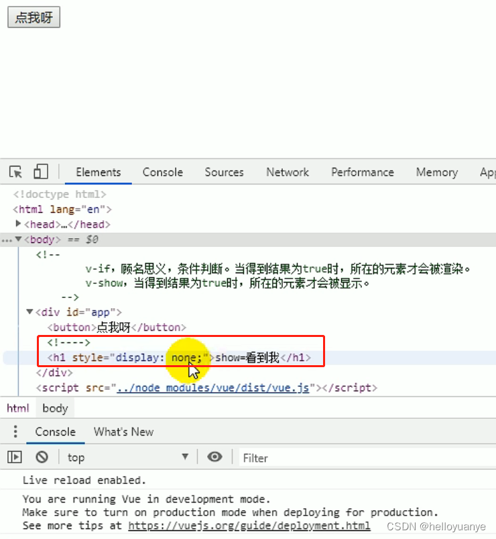496x539 pixels.
Task: Open the top context dropdown
Action: pyautogui.click(x=128, y=457)
